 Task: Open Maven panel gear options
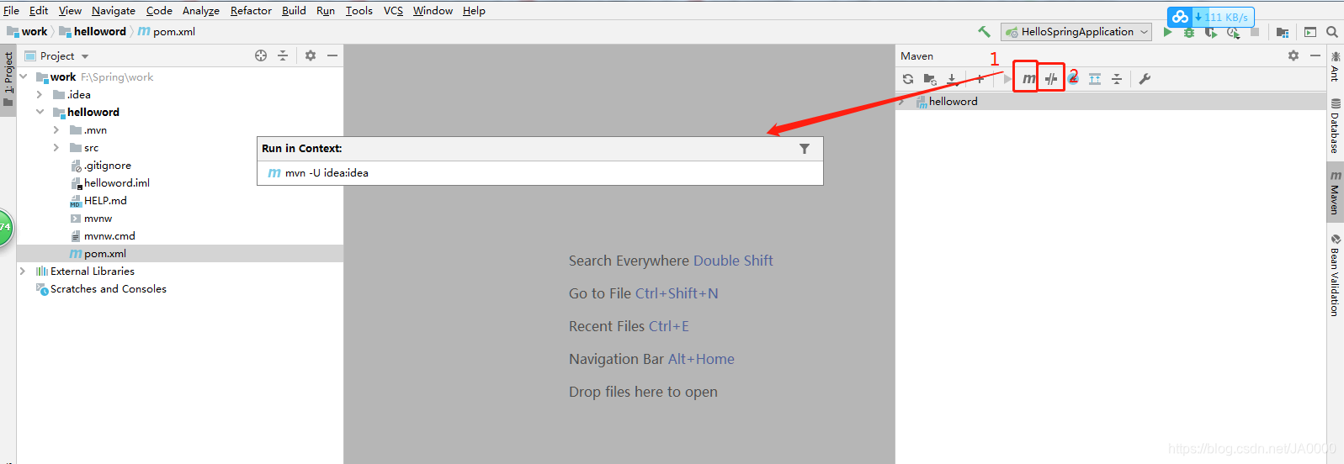coord(1294,55)
